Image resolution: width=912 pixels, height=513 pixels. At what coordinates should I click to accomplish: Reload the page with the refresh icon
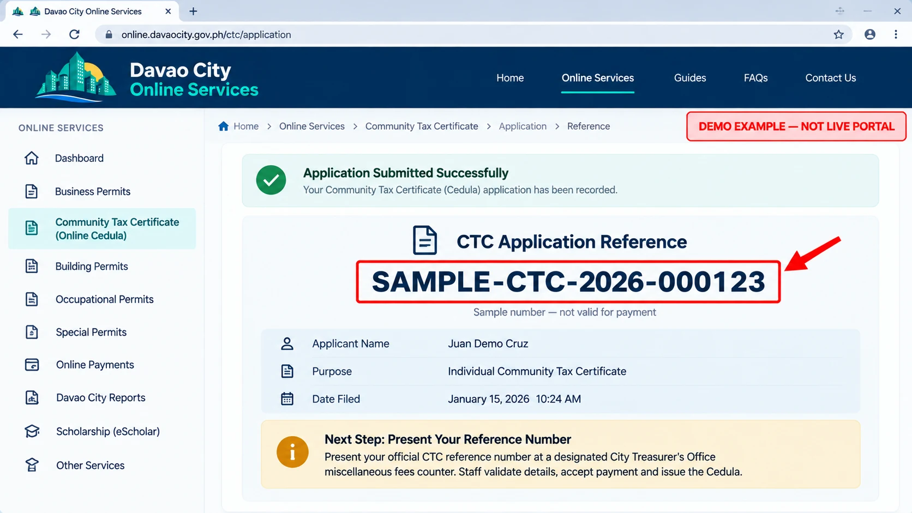(x=75, y=34)
